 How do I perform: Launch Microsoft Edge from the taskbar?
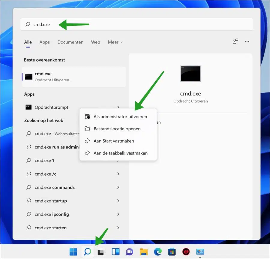(158, 252)
